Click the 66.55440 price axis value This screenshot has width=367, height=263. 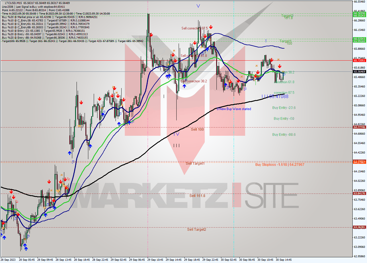[x=360, y=1]
